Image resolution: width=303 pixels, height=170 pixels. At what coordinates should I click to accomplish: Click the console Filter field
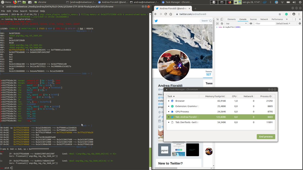(265, 23)
